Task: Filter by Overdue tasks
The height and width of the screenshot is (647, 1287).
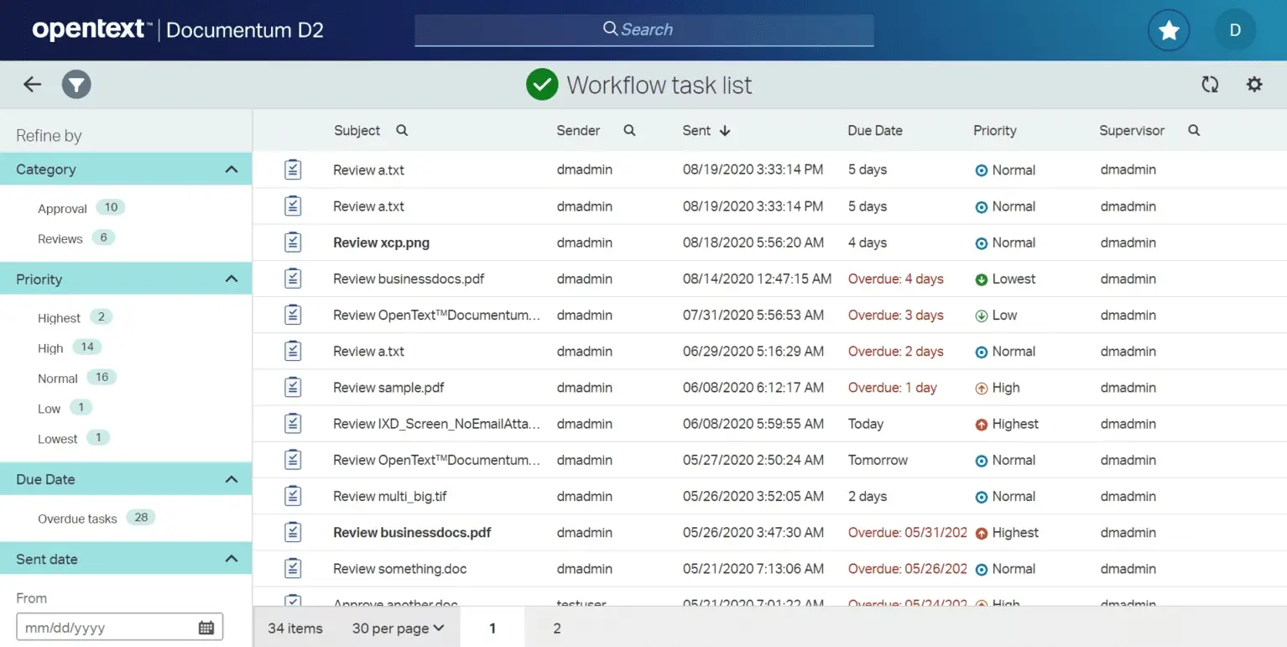Action: [x=77, y=519]
